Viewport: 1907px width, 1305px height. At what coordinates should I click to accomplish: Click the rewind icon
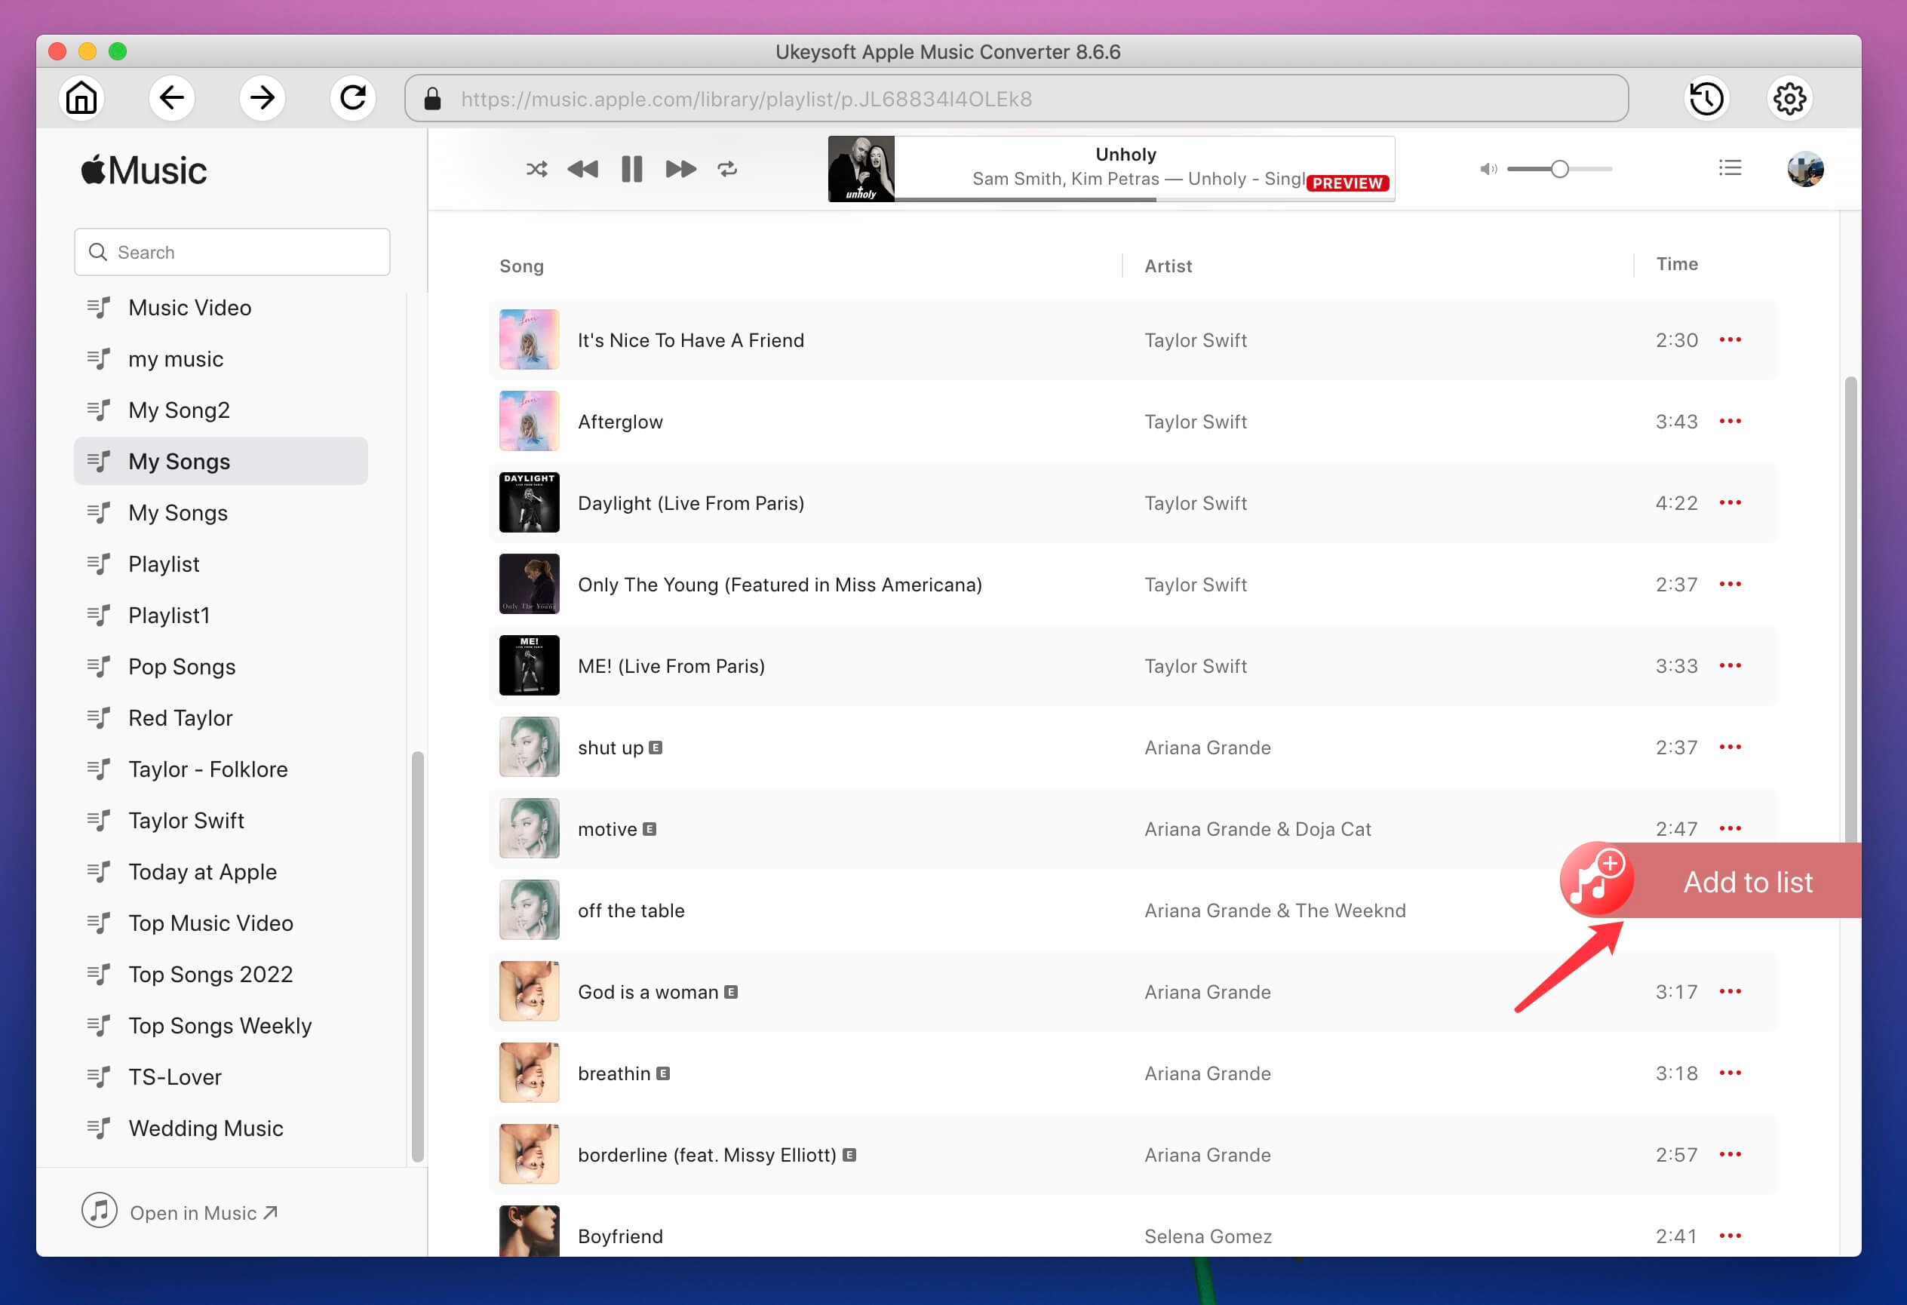click(584, 168)
